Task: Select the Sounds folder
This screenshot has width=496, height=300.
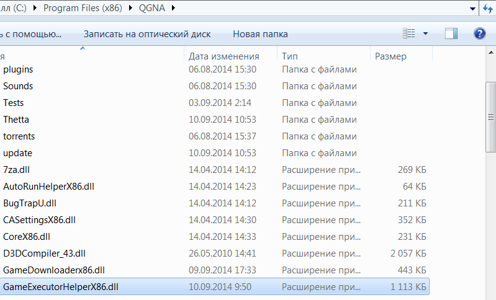Action: tap(18, 86)
